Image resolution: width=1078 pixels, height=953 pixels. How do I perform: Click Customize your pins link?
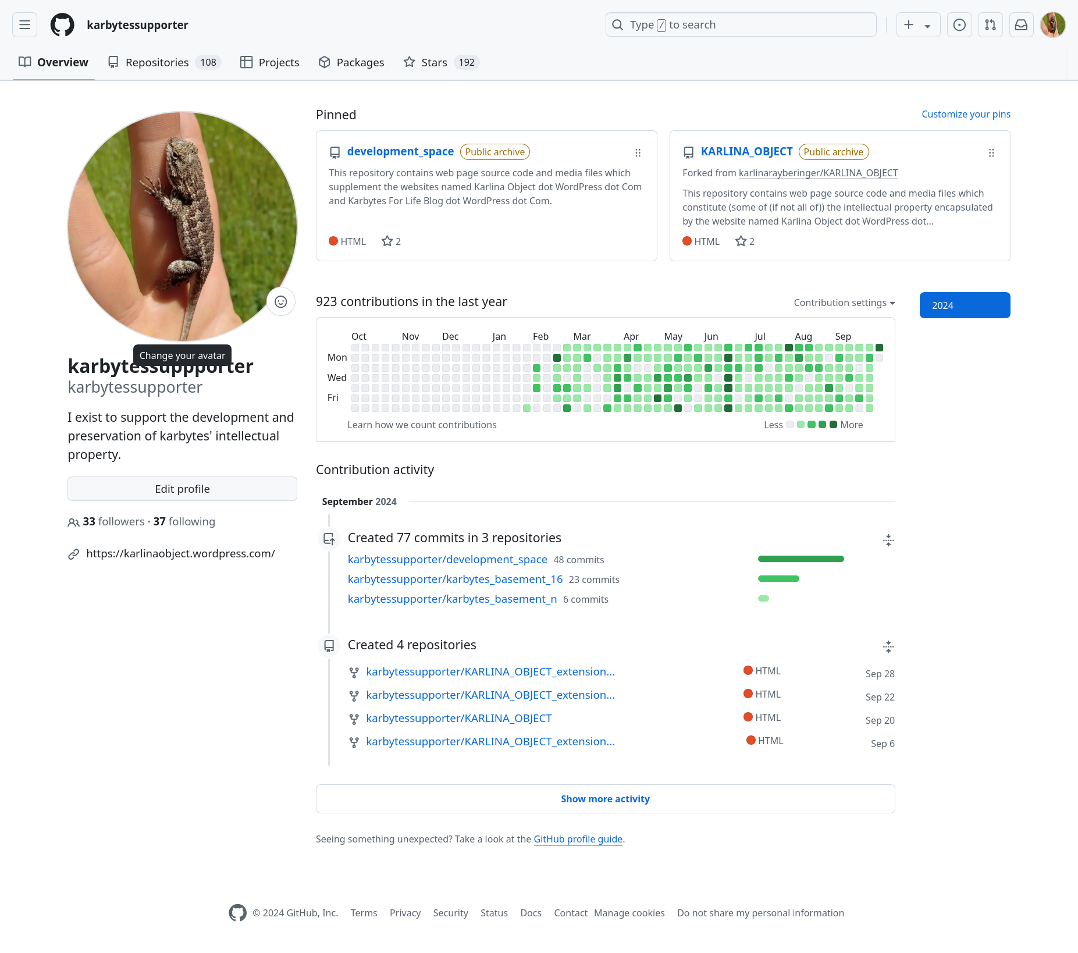(966, 114)
